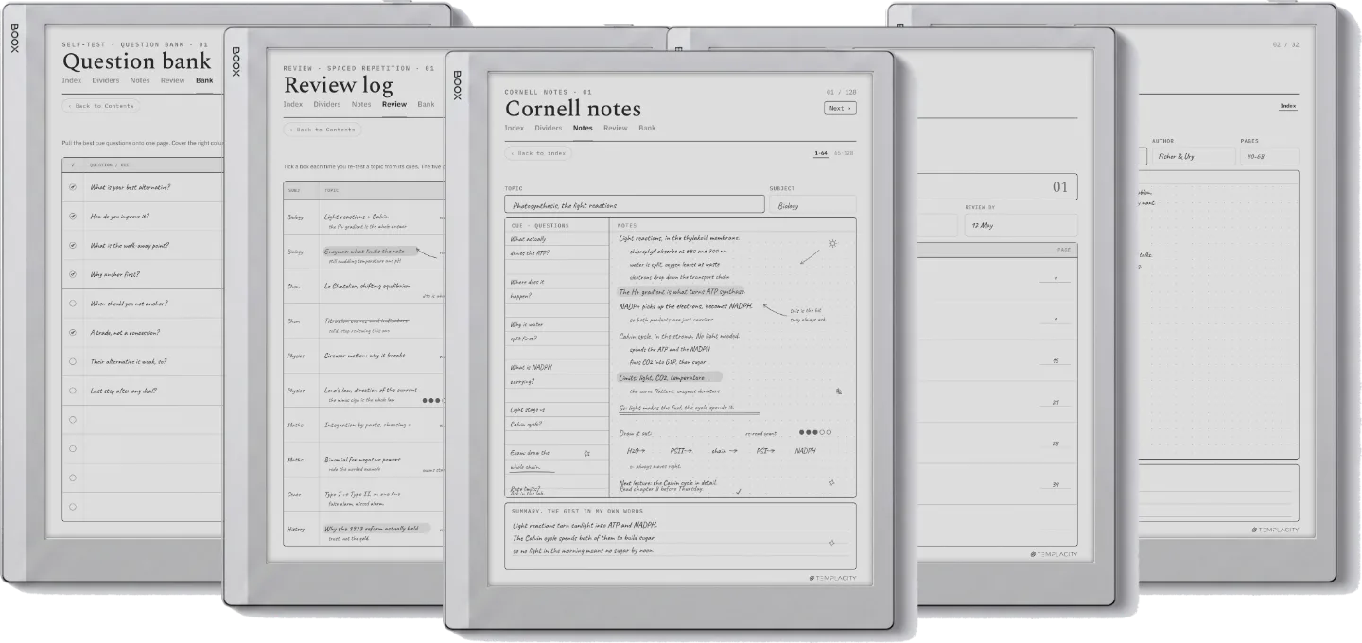The height and width of the screenshot is (643, 1362).
Task: Click the highlighted 'H+ gradient' note line
Action: 681,292
